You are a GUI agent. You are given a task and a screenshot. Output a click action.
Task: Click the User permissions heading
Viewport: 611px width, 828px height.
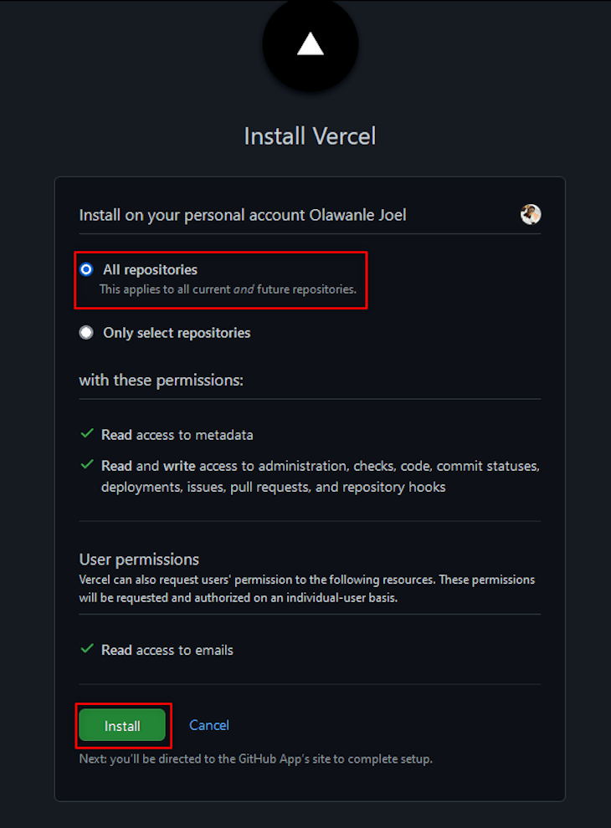tap(139, 559)
